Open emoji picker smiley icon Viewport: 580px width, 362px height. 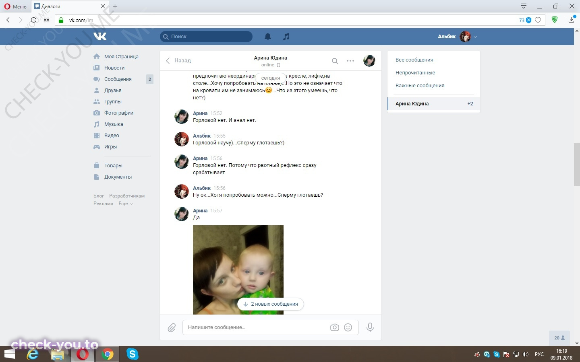[x=348, y=327]
